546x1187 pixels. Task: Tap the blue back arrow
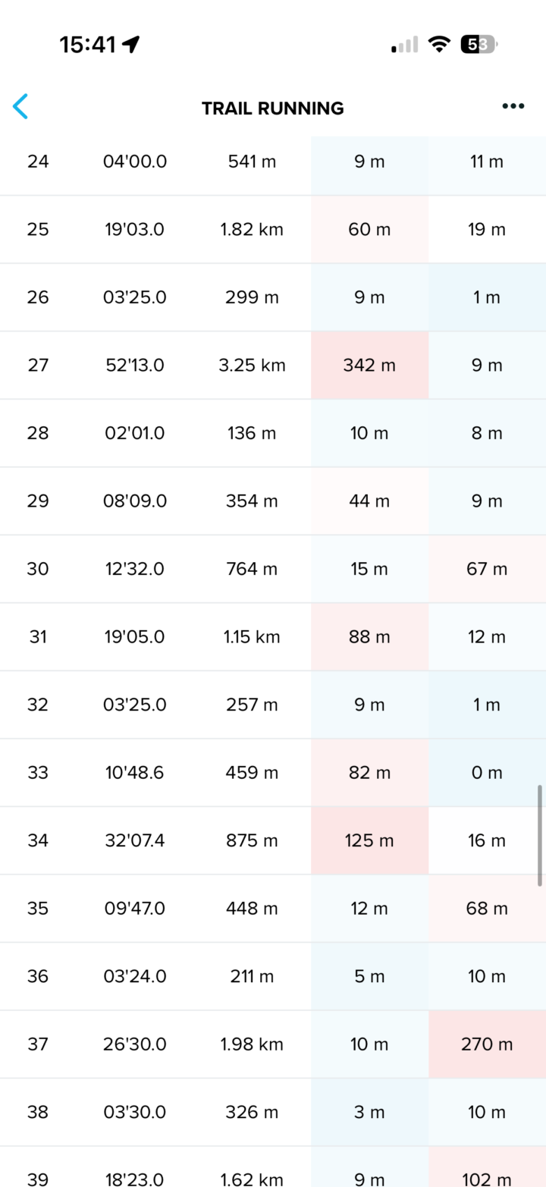20,107
